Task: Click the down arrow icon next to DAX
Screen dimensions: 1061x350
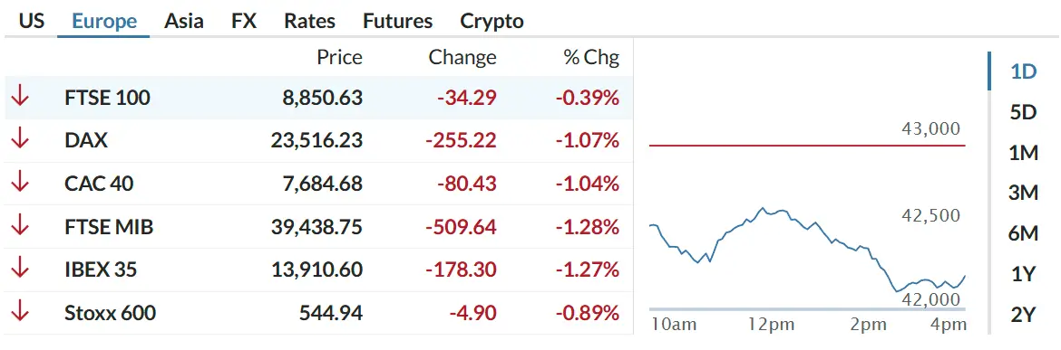Action: [20, 140]
